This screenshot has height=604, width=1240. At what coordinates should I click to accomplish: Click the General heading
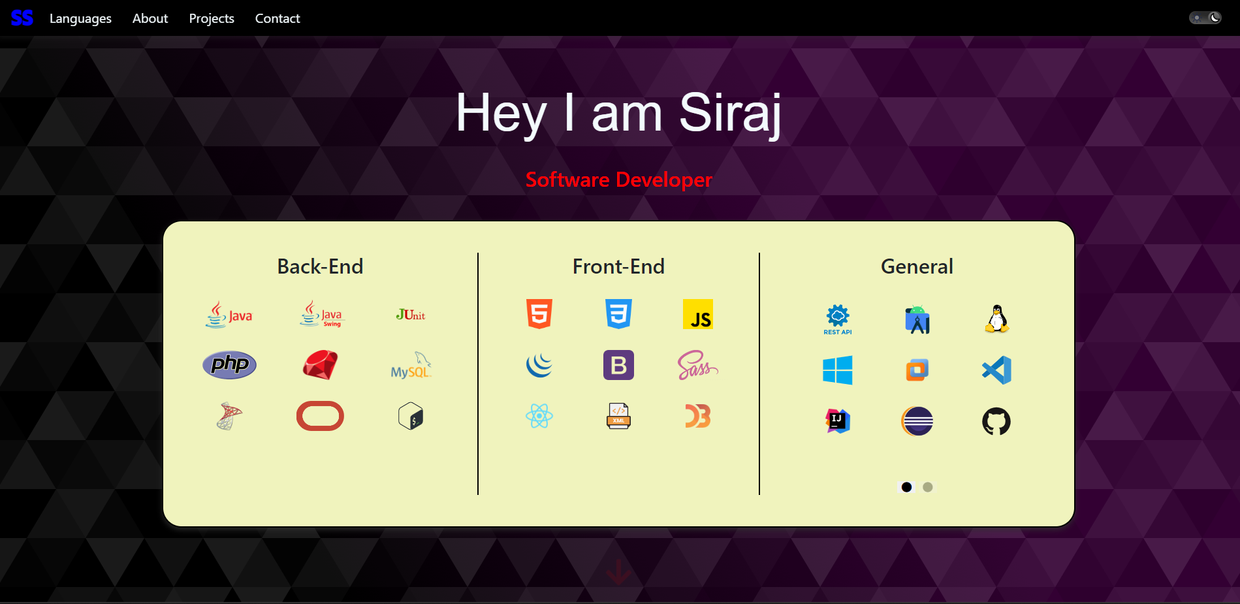coord(917,266)
